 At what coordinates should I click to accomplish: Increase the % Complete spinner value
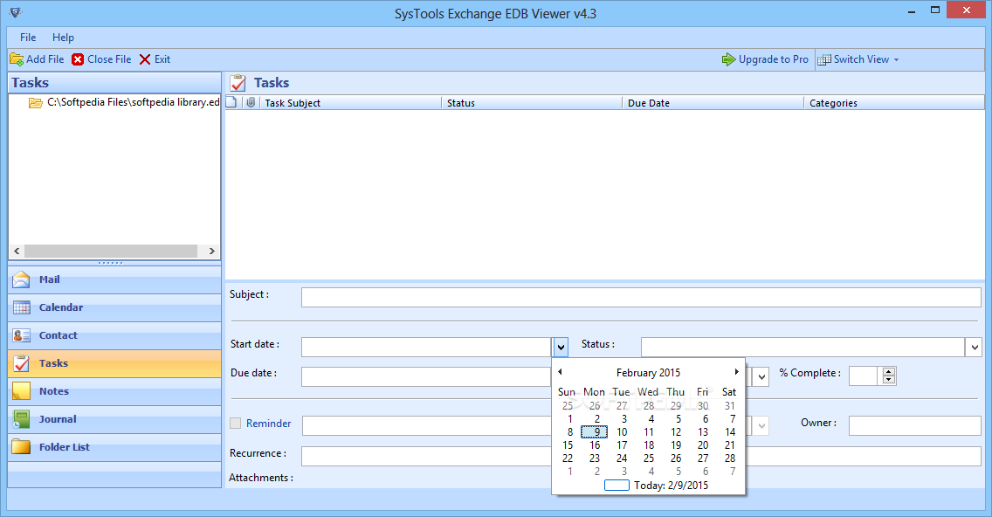(x=889, y=371)
